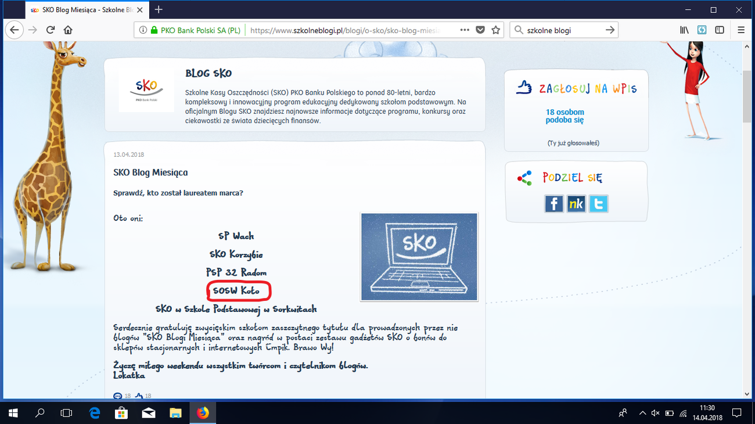Click the Firefox taskbar icon
This screenshot has height=424, width=755.
pyautogui.click(x=203, y=413)
